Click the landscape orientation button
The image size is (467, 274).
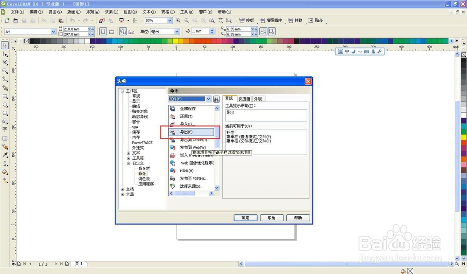112,32
